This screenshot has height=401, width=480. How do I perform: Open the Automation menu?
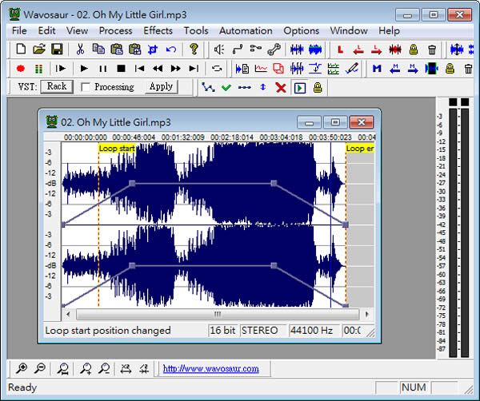click(246, 30)
